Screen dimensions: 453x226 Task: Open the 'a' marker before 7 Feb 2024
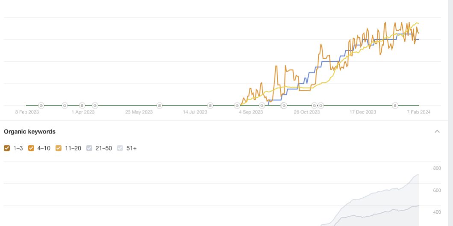point(395,105)
